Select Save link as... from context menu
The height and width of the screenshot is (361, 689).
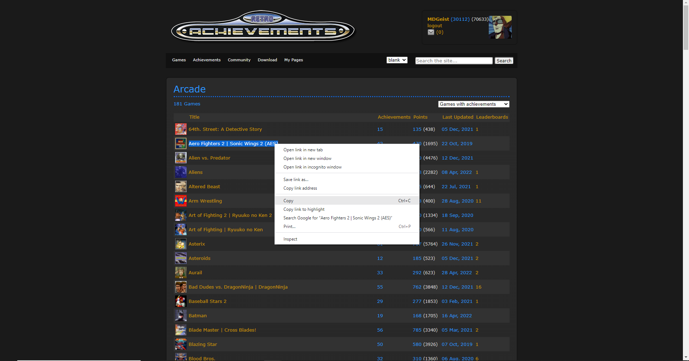(x=347, y=180)
